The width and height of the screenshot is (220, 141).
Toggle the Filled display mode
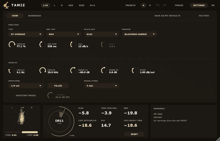point(58,86)
